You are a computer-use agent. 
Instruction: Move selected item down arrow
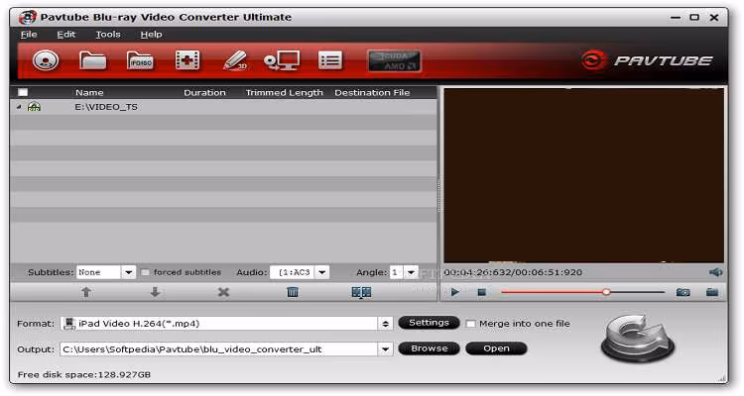(155, 292)
